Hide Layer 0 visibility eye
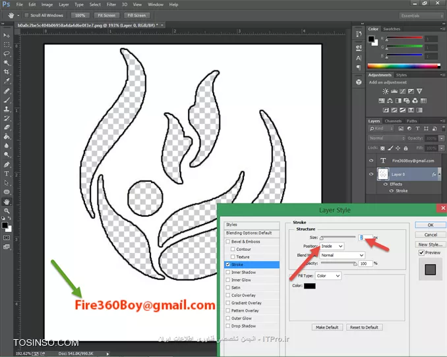This screenshot has height=357, width=447. pyautogui.click(x=371, y=174)
